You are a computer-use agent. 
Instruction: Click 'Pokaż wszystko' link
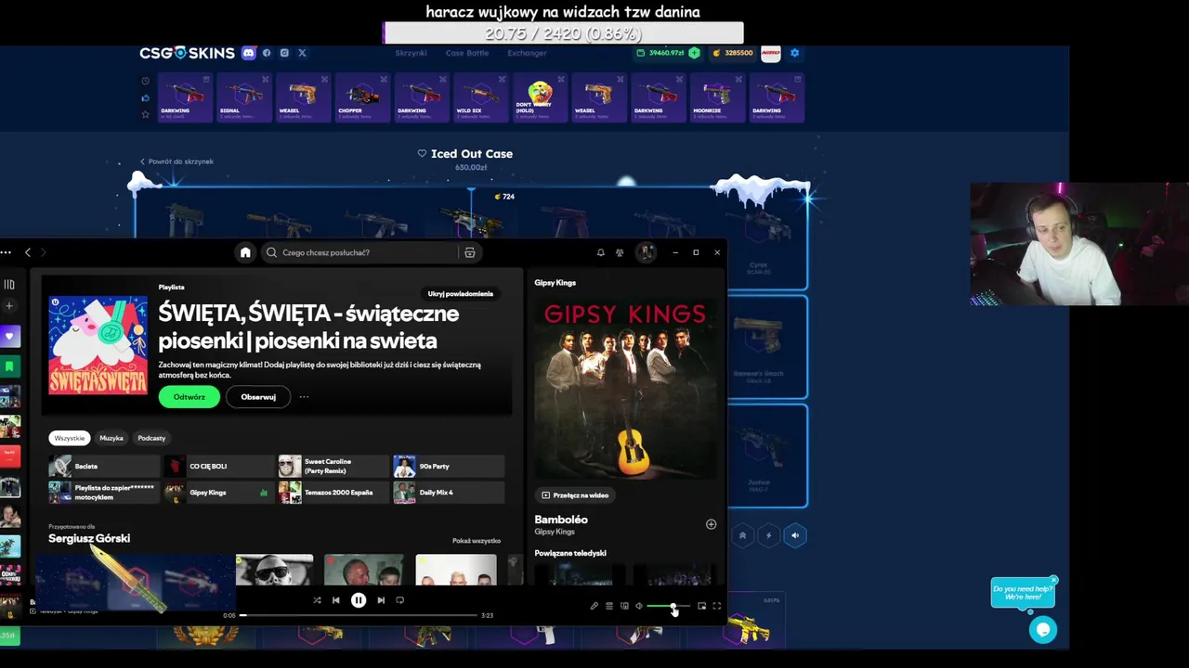tap(477, 541)
